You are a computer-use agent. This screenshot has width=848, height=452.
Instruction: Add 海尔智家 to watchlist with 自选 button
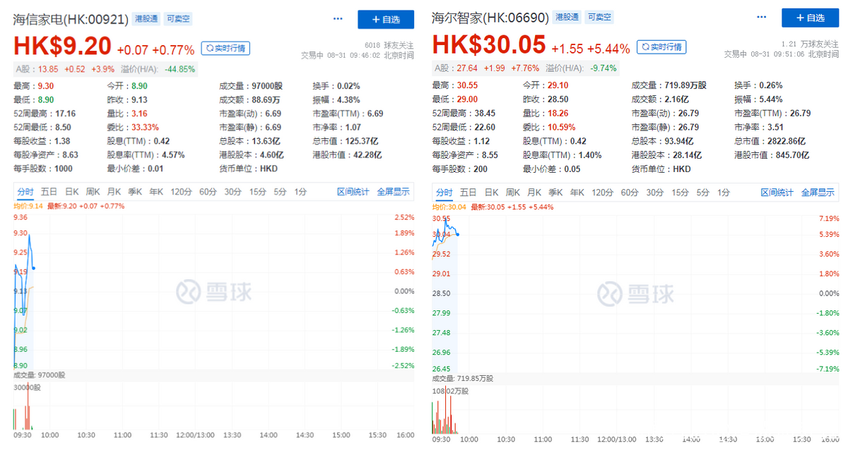point(810,18)
